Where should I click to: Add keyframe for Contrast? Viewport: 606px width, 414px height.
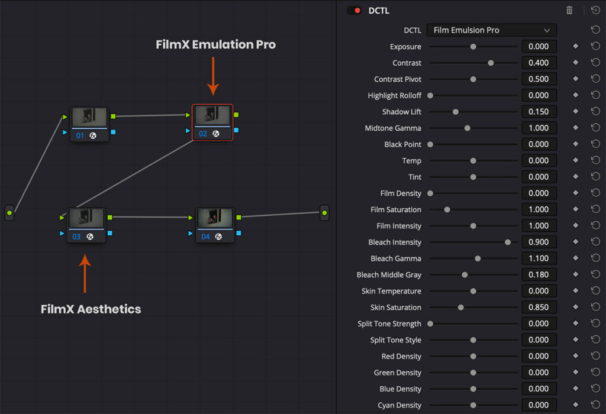pos(575,62)
